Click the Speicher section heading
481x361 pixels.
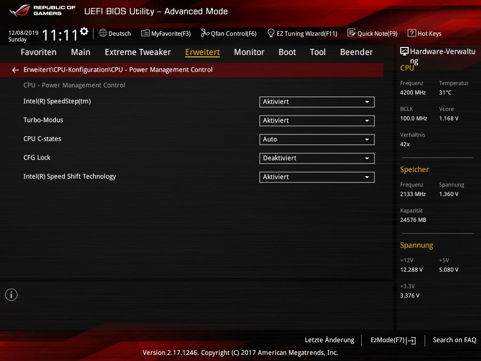414,169
